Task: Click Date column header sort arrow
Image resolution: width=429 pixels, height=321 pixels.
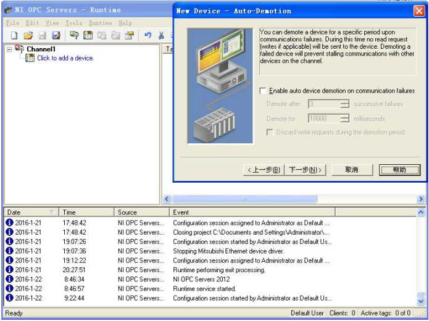Action: point(52,212)
